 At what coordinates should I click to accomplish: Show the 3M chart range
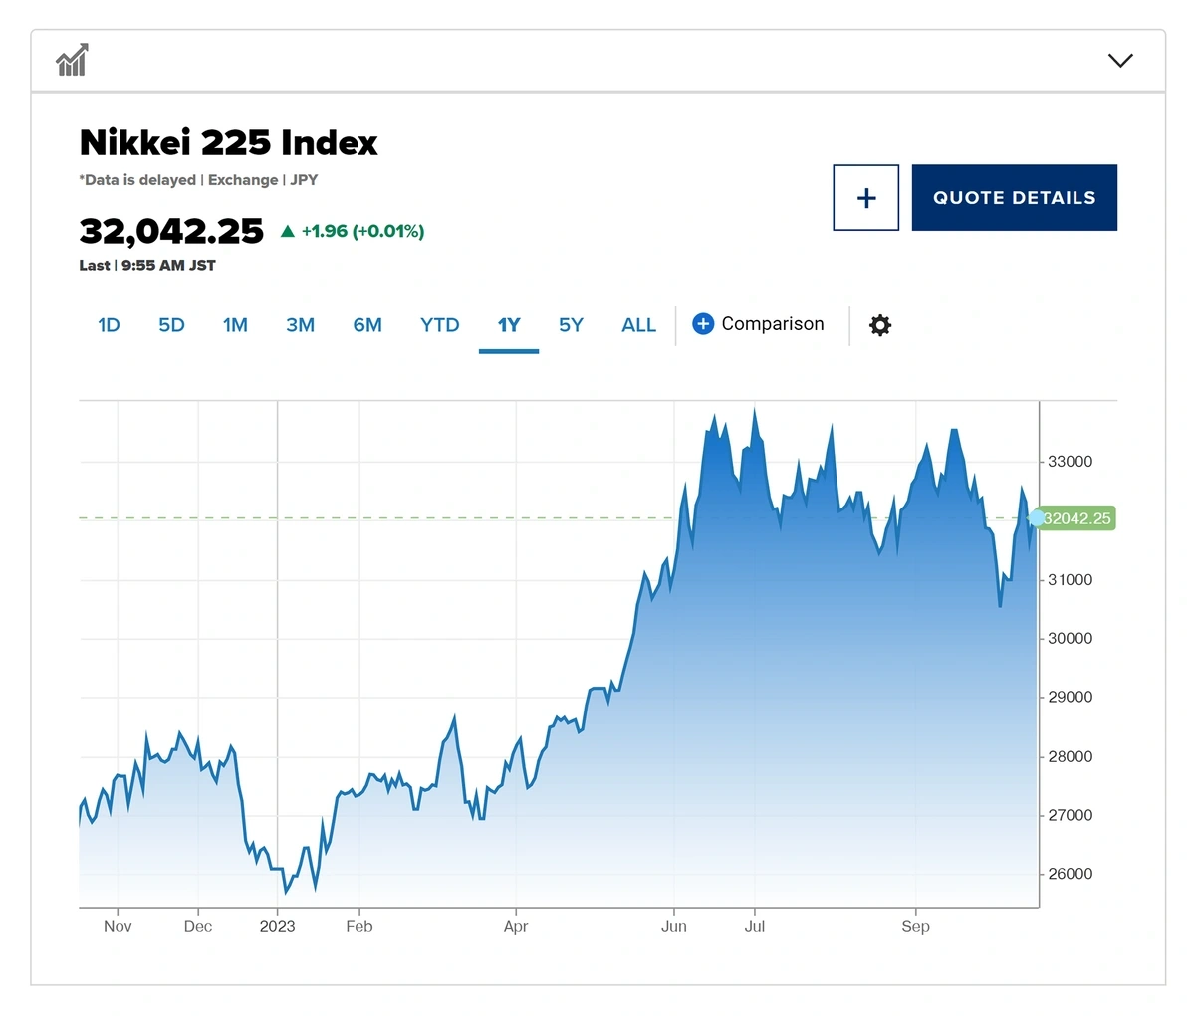point(300,325)
